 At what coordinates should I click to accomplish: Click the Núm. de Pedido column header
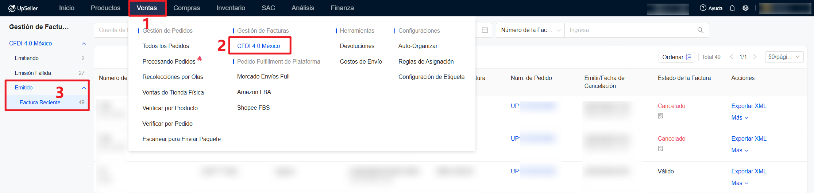pos(531,78)
